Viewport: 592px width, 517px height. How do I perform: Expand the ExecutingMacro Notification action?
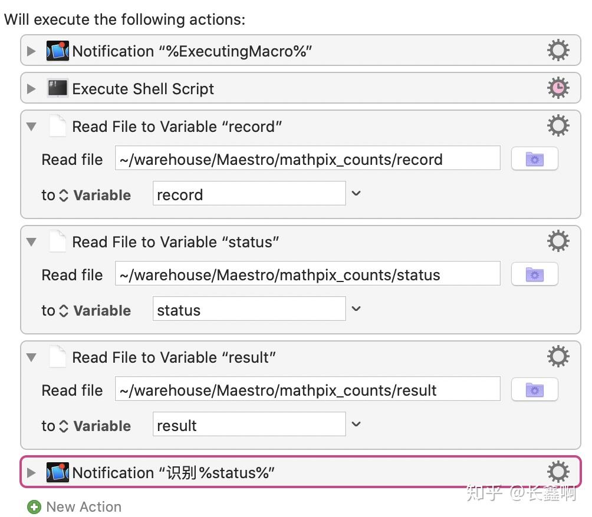point(31,51)
